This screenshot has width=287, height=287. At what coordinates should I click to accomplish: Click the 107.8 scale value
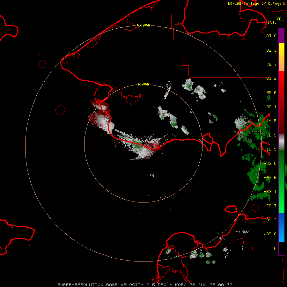coord(270,36)
